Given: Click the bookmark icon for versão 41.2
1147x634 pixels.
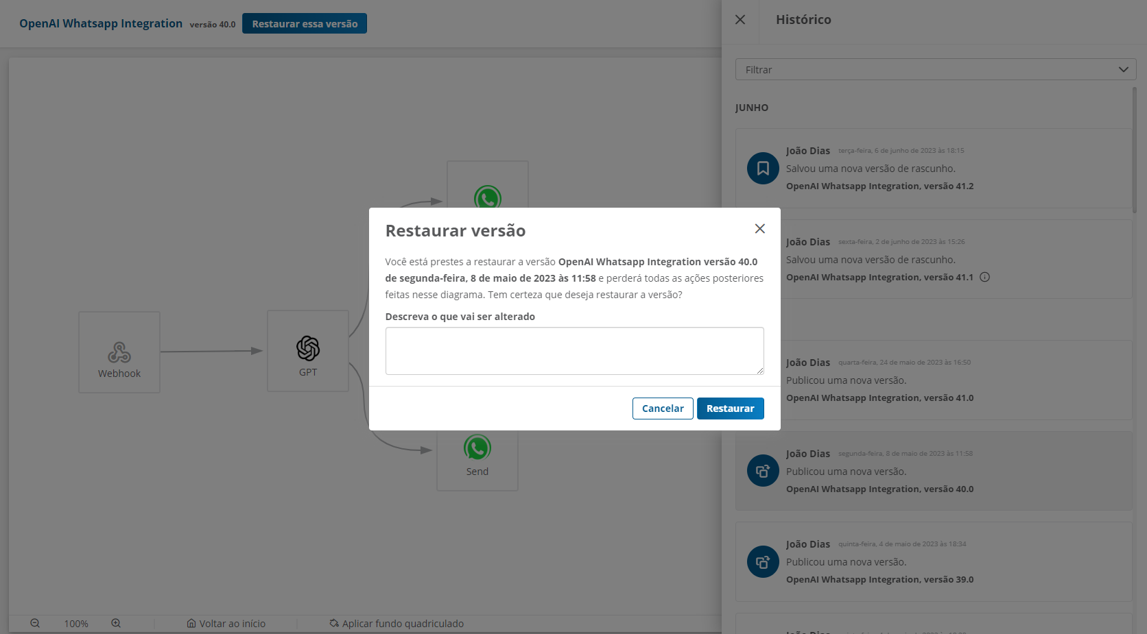Looking at the screenshot, I should coord(763,168).
